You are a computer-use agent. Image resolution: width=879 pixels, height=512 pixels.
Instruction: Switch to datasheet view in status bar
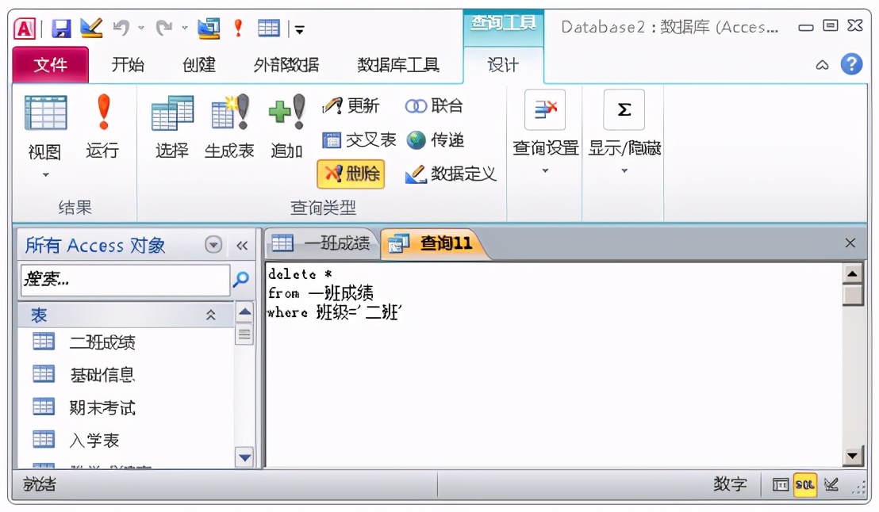coord(780,484)
